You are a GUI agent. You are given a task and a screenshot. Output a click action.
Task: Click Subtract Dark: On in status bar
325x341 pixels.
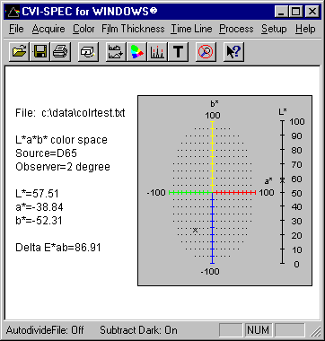138,330
